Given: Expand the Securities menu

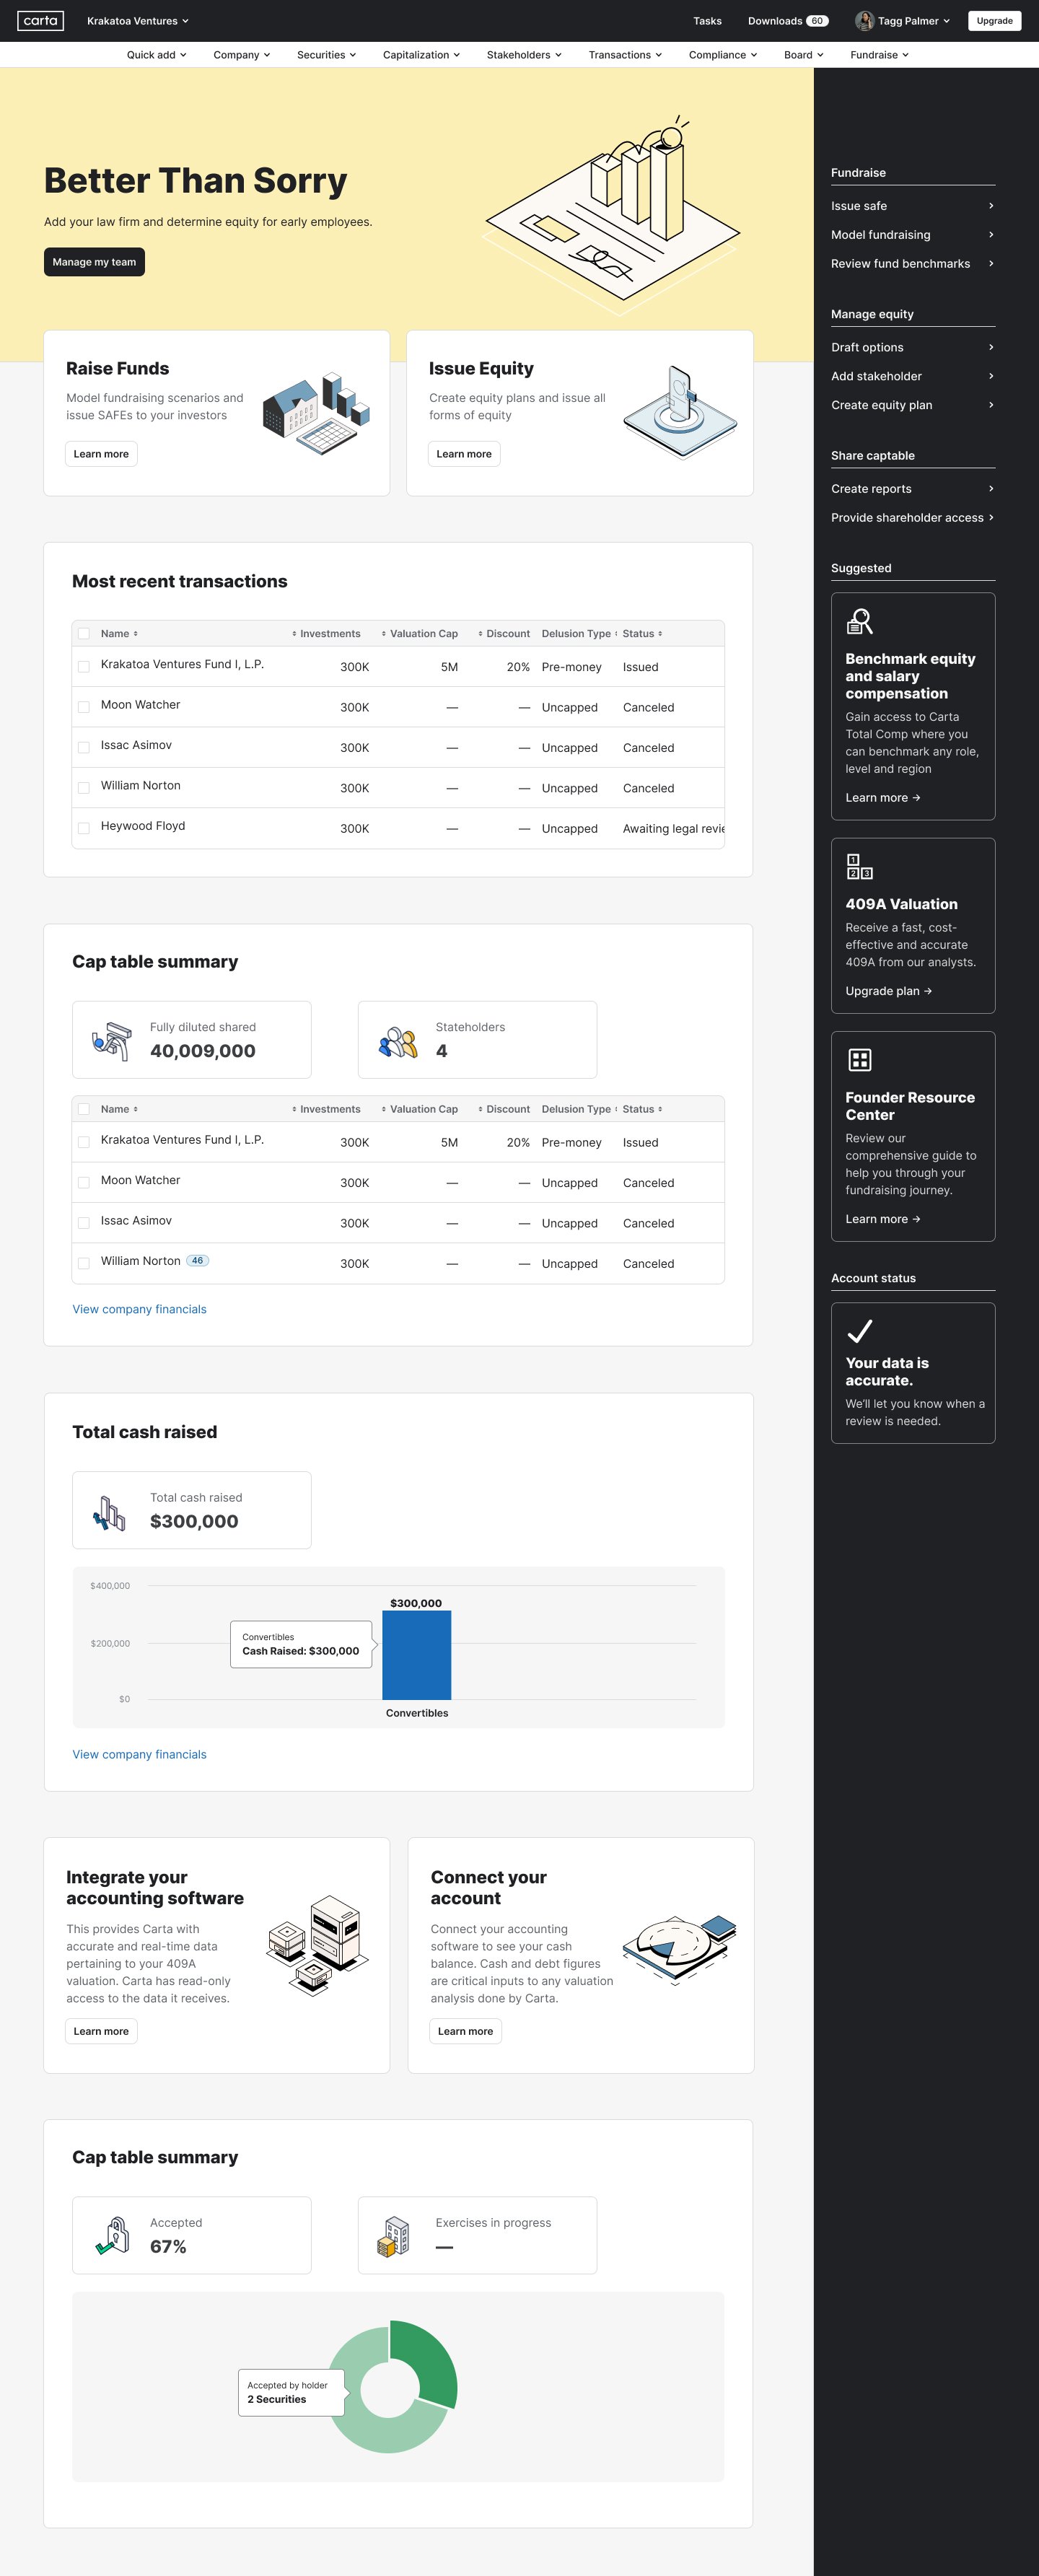Looking at the screenshot, I should pos(326,55).
